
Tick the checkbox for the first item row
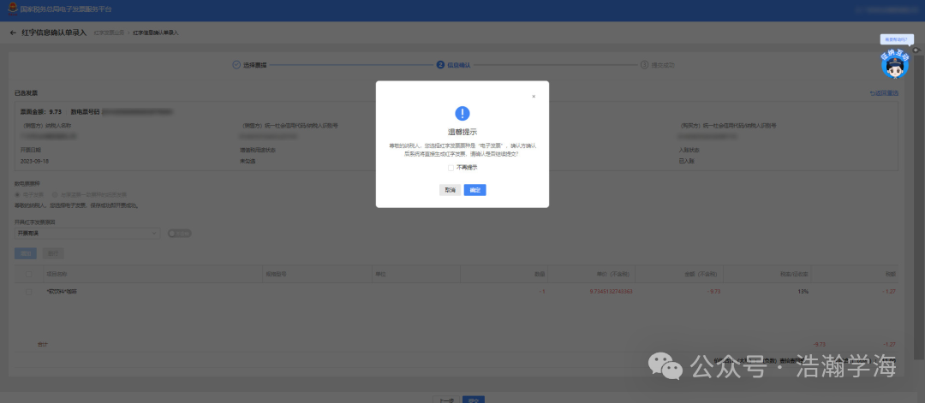[x=30, y=292]
